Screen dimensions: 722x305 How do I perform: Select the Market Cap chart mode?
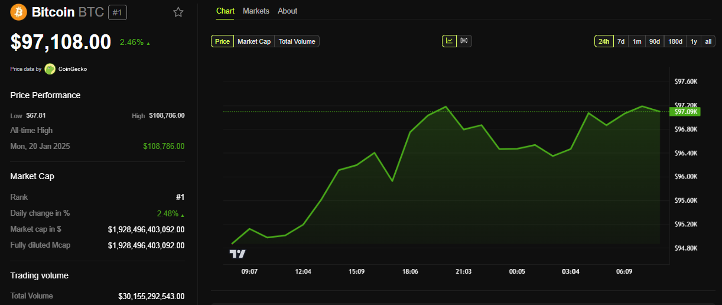click(254, 41)
